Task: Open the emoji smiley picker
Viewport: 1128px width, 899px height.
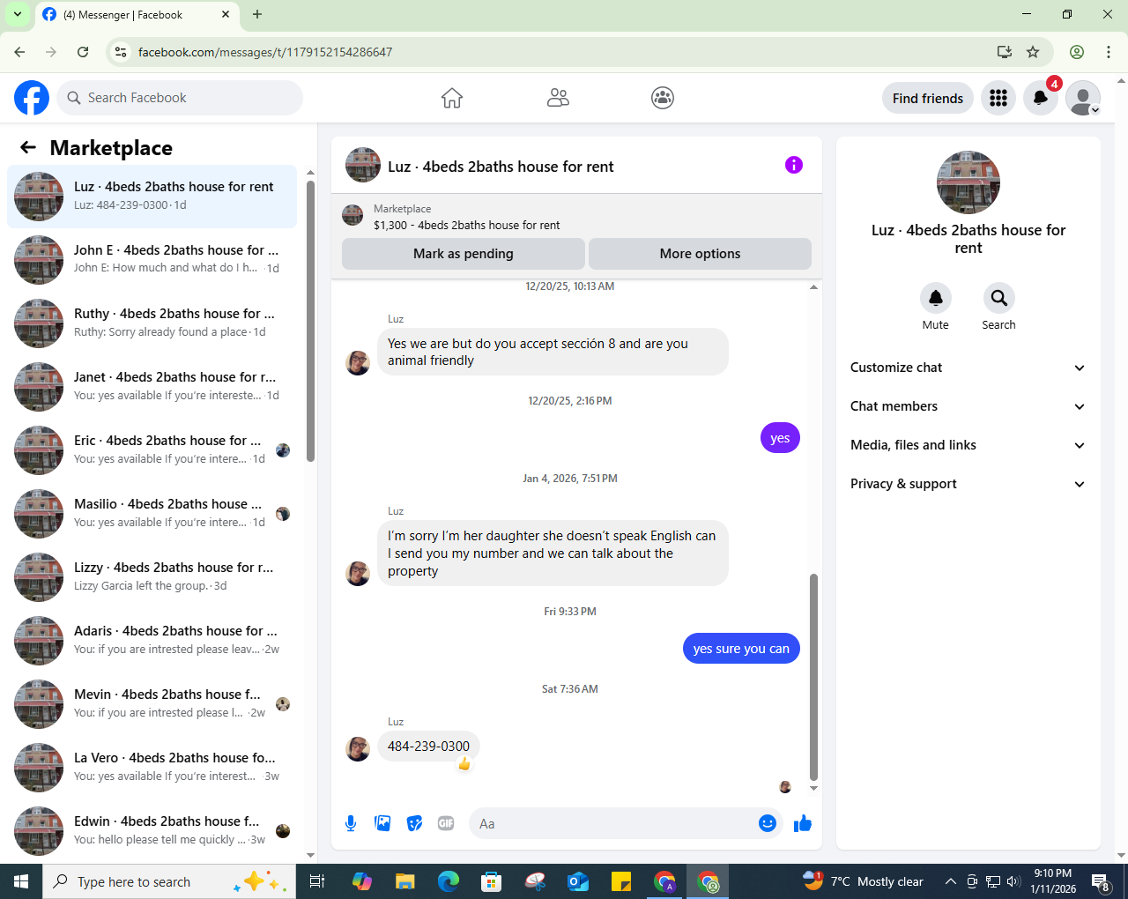Action: point(768,823)
